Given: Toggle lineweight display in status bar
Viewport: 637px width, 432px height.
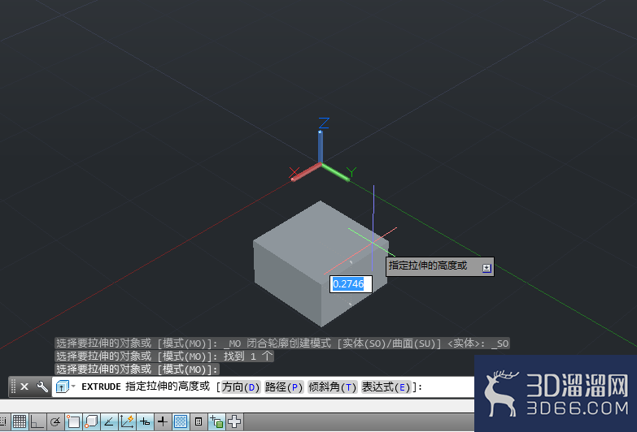Looking at the screenshot, I should click(163, 422).
